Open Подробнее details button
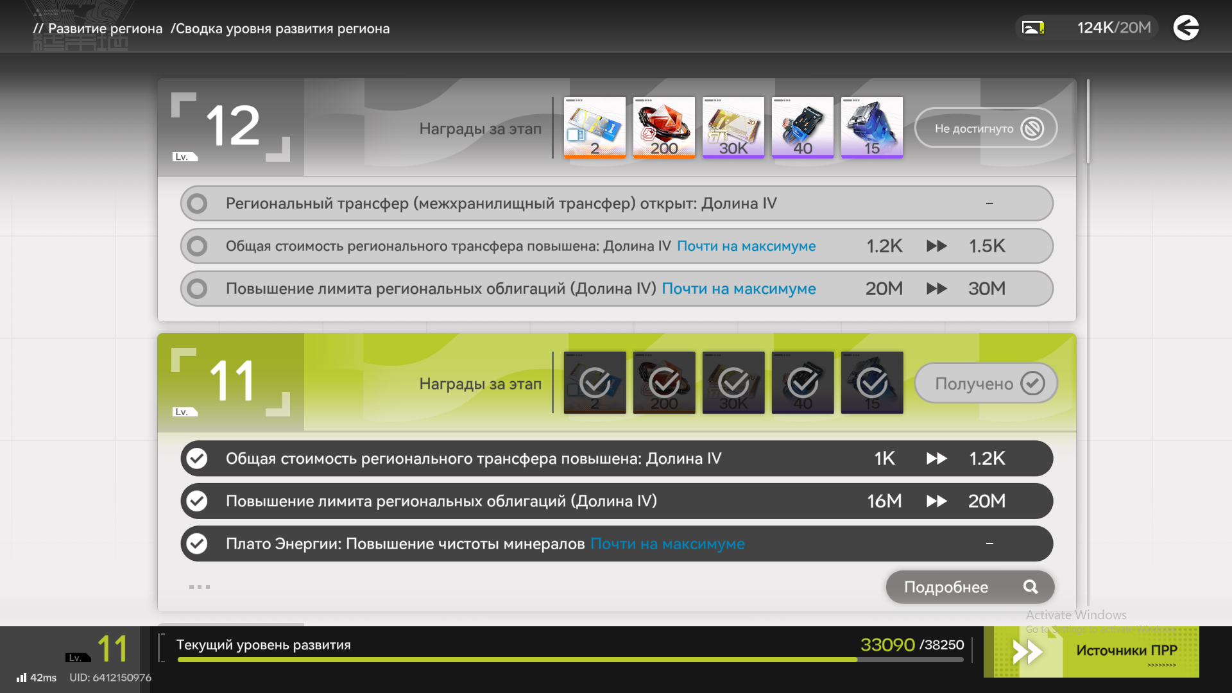Screen dimensions: 1232x693 pyautogui.click(x=970, y=587)
